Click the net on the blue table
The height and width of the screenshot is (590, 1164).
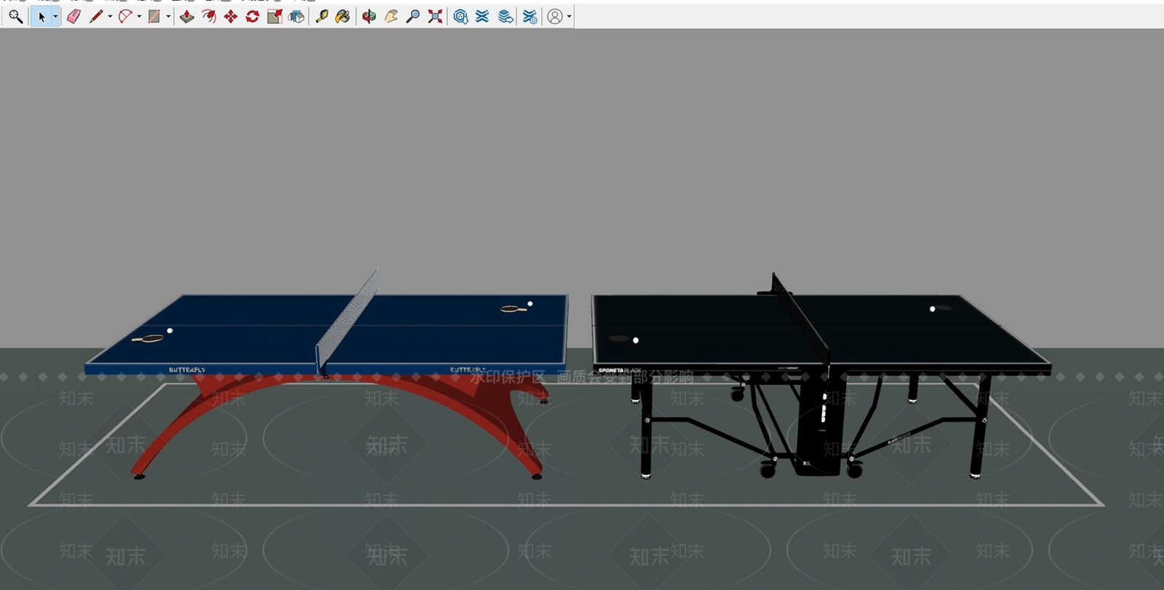tap(347, 320)
